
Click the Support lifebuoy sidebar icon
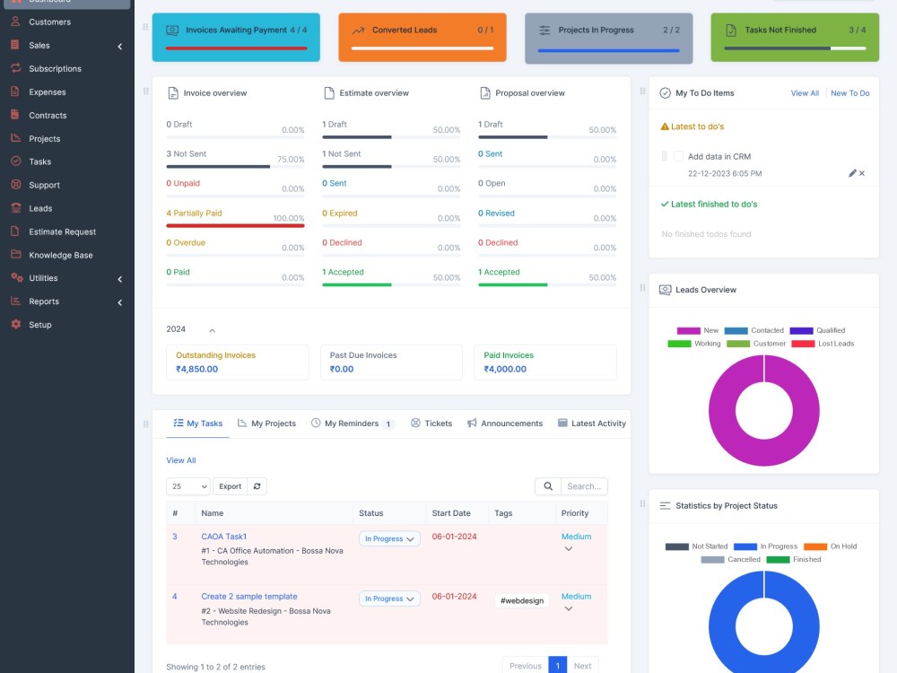coord(15,185)
